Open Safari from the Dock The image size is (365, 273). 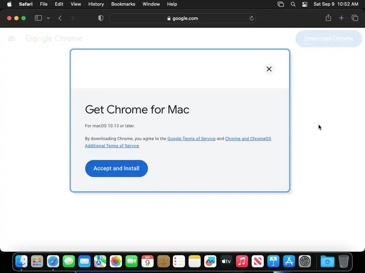(53, 261)
